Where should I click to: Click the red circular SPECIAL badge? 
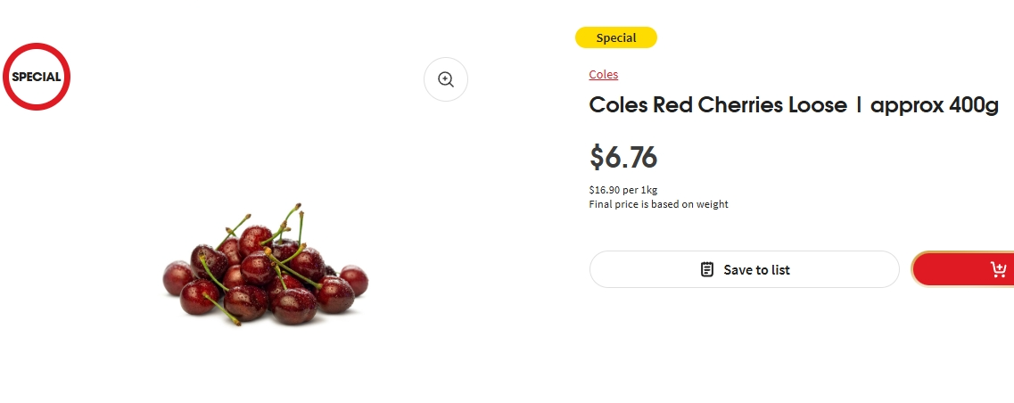coord(37,77)
